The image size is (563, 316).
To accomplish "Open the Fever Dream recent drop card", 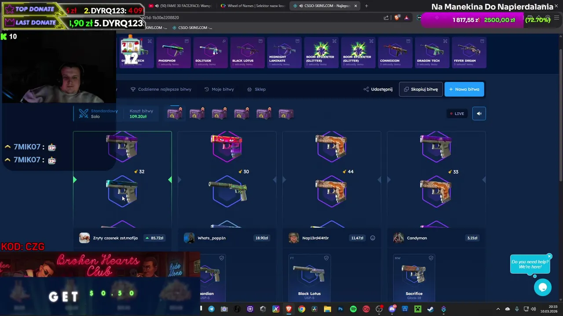I will [469, 53].
